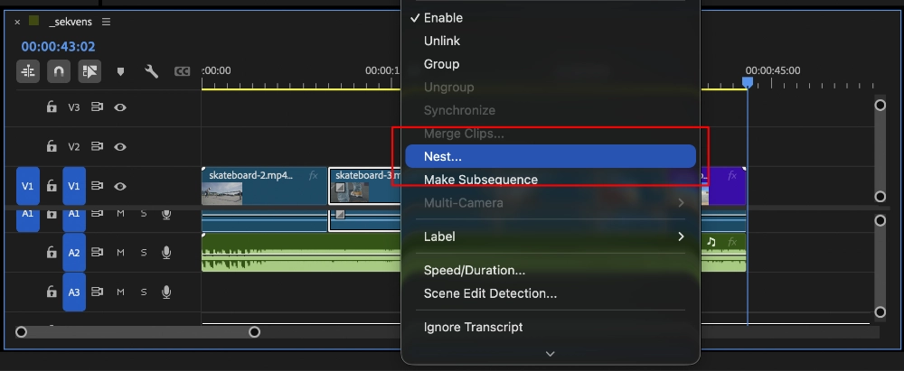Choose Nest... in the context menu
The width and height of the screenshot is (904, 371).
coord(551,156)
